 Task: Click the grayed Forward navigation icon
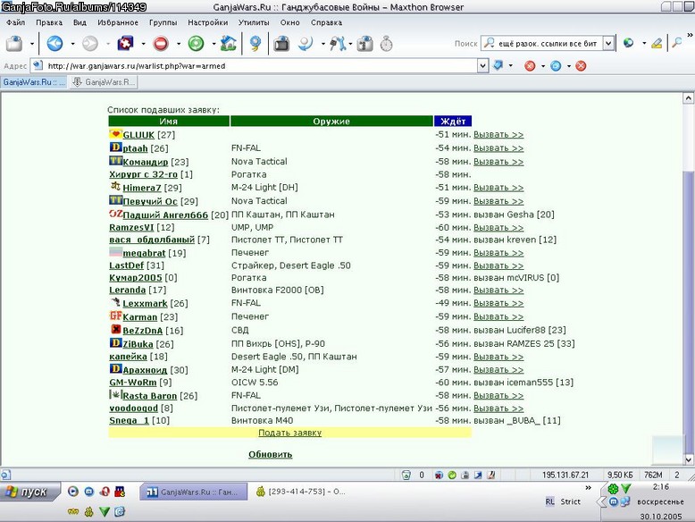[x=90, y=44]
